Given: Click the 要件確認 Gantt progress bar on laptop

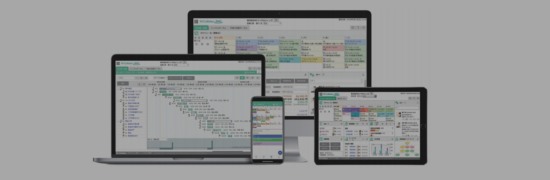Looking at the screenshot, I should tap(170, 89).
